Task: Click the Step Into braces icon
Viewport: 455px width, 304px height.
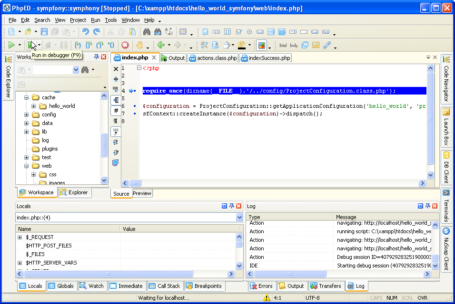Action: [78, 45]
